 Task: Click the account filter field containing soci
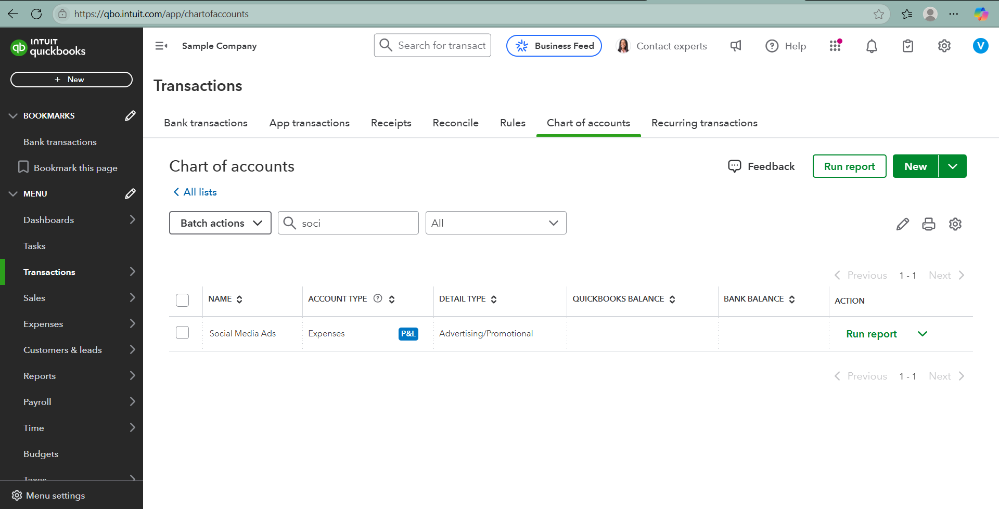348,223
